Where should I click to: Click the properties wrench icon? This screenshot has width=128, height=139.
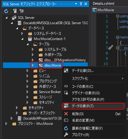[x=66, y=135]
